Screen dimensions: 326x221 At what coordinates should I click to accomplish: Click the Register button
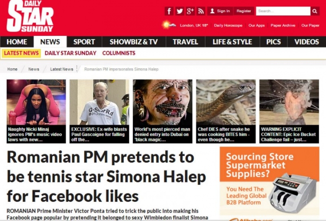244,11
